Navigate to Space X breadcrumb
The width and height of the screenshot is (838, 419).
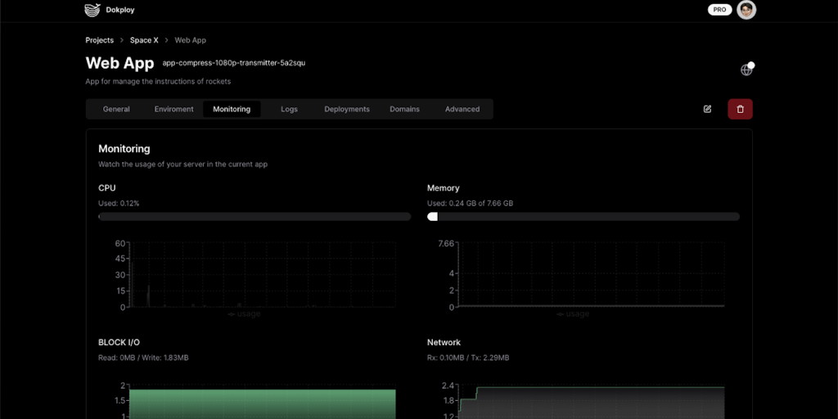pyautogui.click(x=144, y=40)
